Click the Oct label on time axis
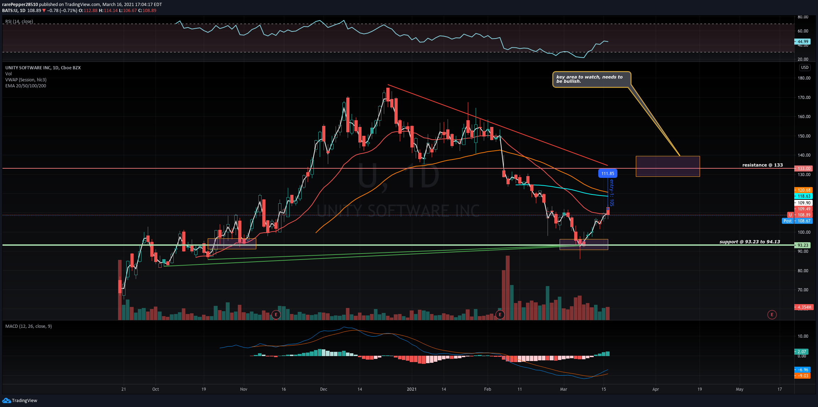This screenshot has height=407, width=818. pyautogui.click(x=156, y=389)
